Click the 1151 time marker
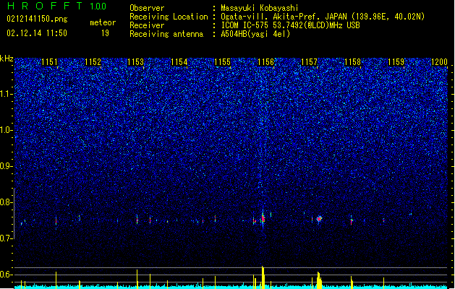 [x=49, y=62]
